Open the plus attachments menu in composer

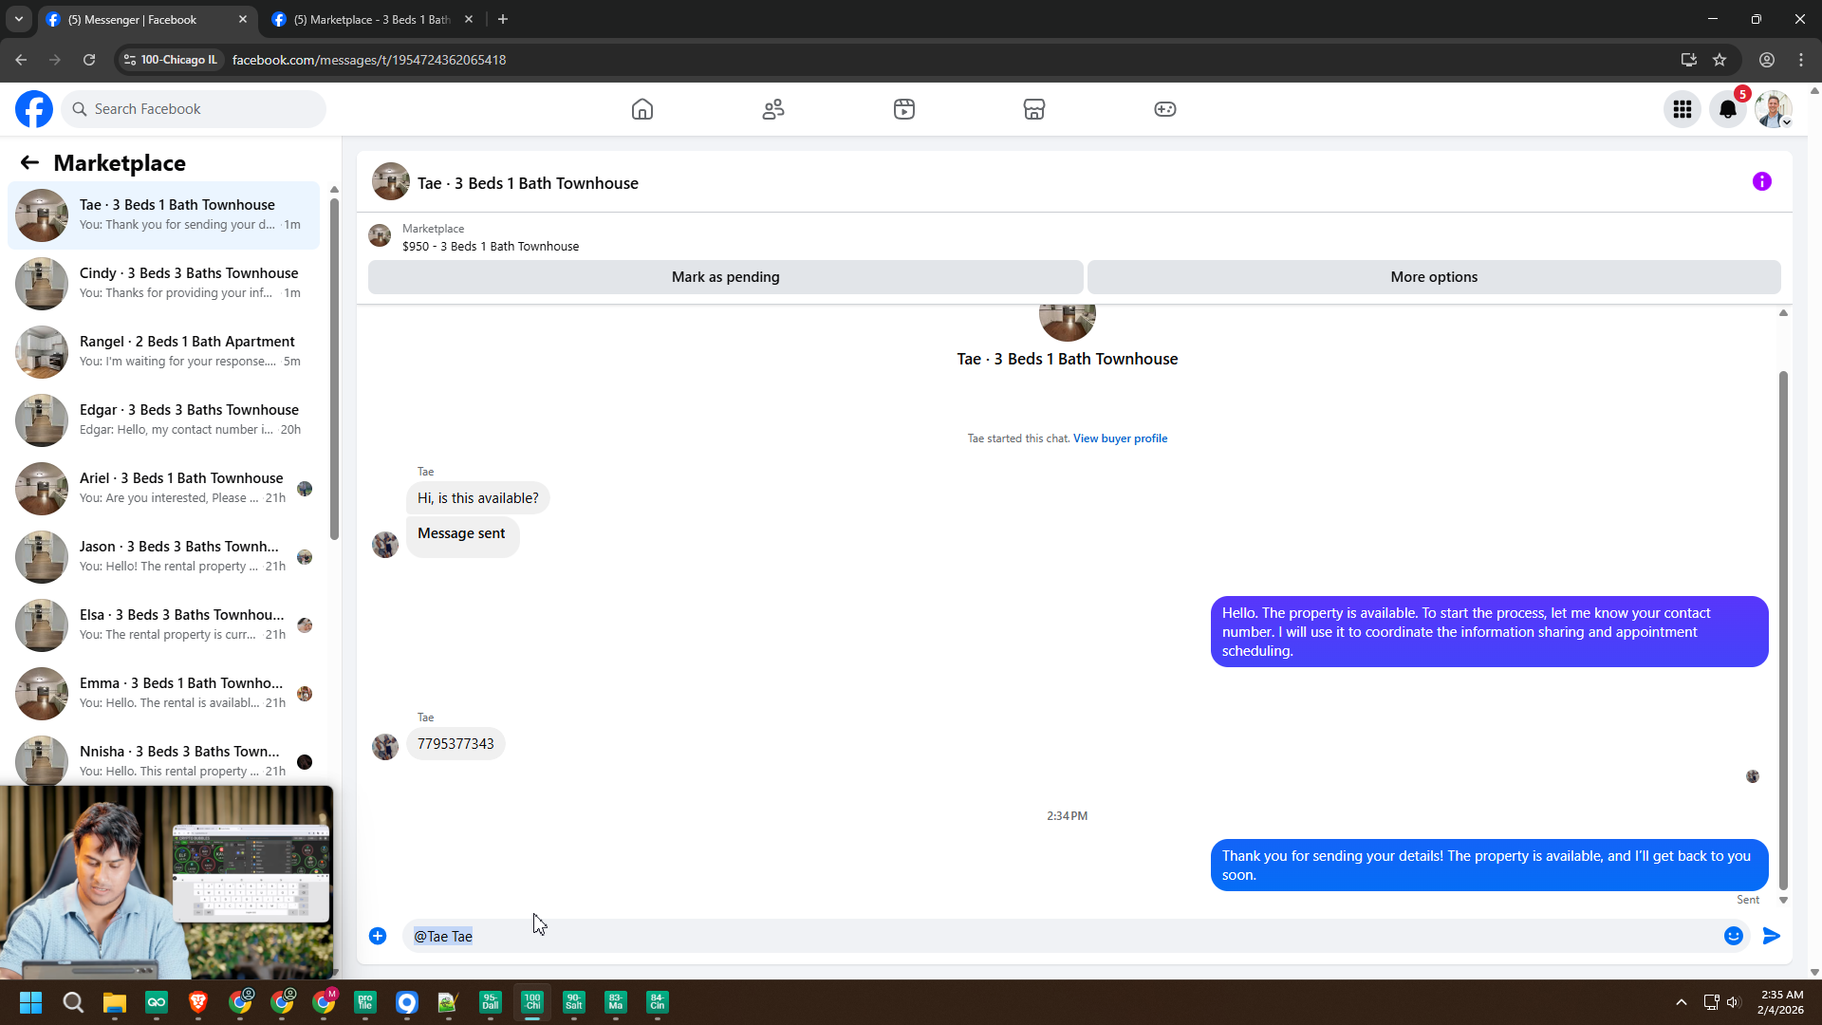coord(378,936)
